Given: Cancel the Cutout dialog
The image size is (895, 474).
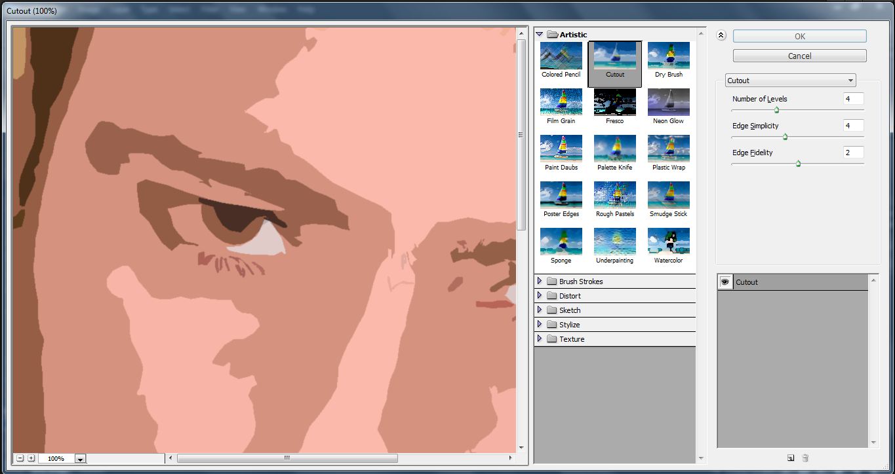Looking at the screenshot, I should (799, 56).
